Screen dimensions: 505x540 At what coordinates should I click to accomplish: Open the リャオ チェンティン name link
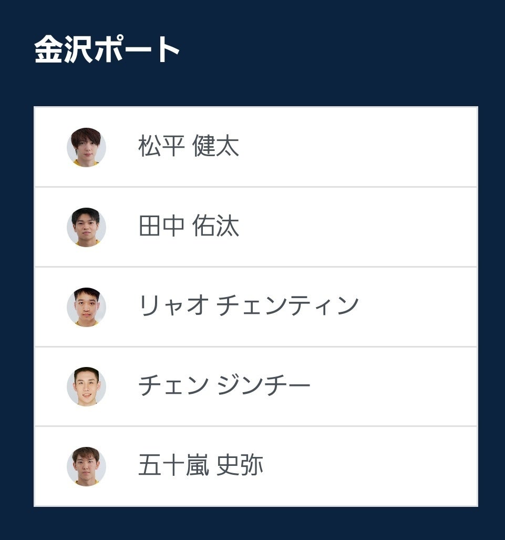(248, 306)
